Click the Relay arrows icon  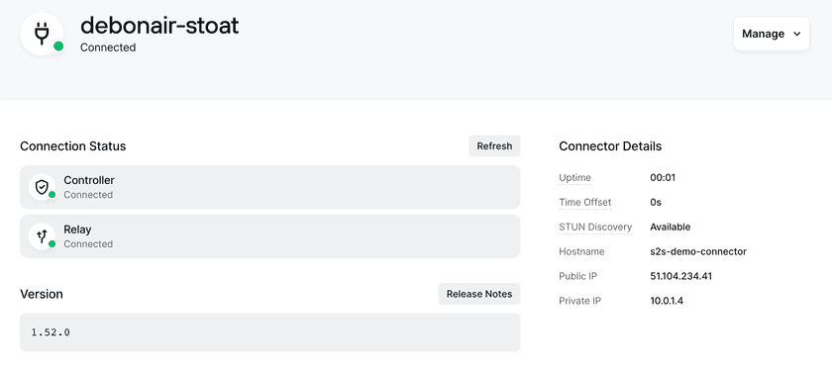coord(42,236)
